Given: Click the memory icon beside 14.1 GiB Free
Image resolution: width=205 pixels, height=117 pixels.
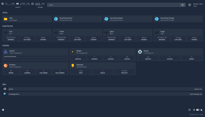Looking at the screenshot, I should pyautogui.click(x=17, y=4).
